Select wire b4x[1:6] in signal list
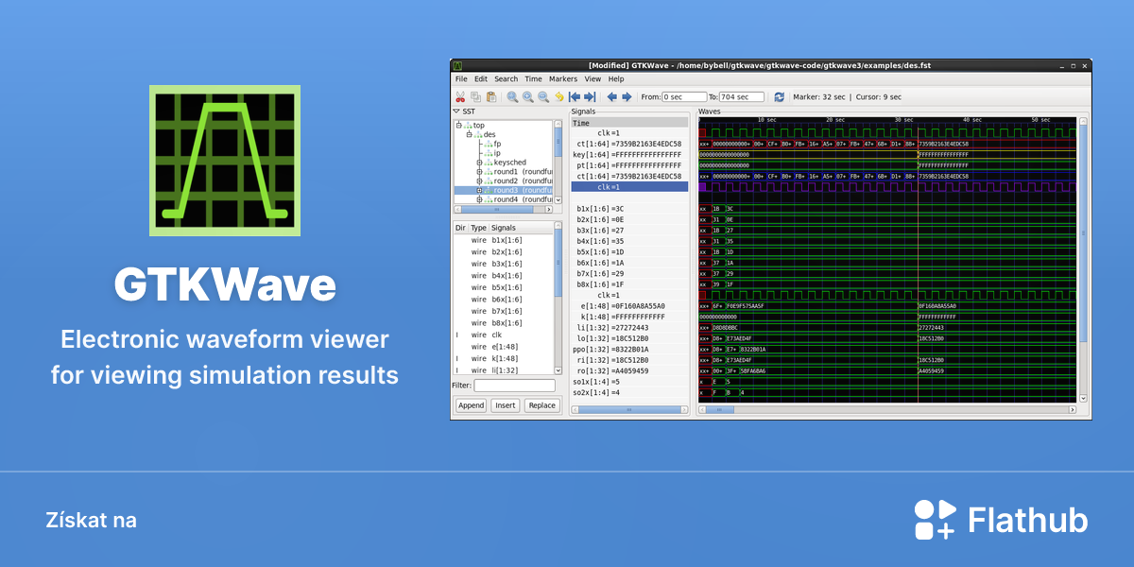1134x567 pixels. click(x=504, y=276)
